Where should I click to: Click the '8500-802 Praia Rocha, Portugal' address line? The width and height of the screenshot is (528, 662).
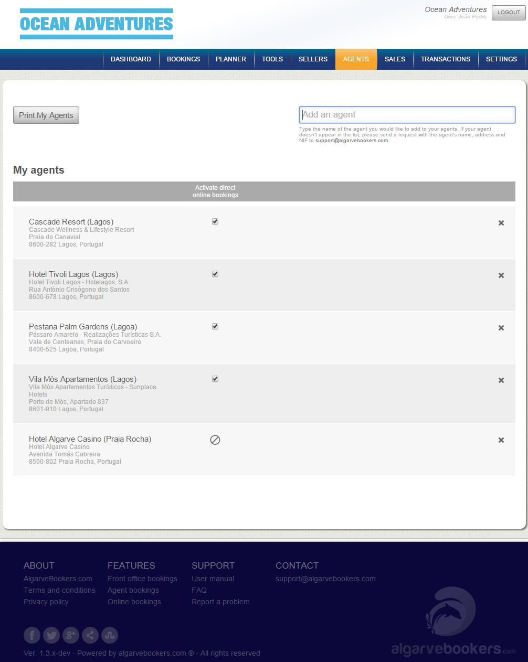click(x=75, y=462)
